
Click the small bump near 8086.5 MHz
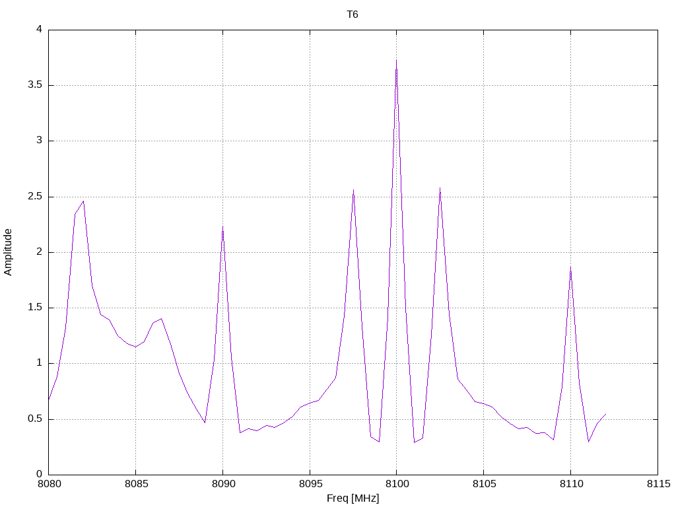click(161, 319)
